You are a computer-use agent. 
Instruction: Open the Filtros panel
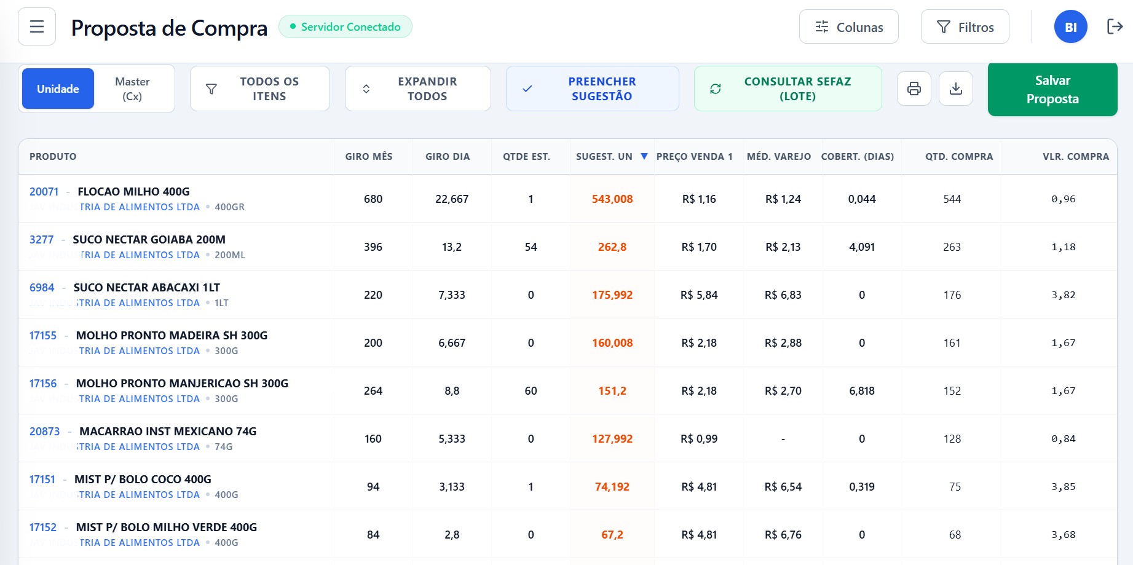point(965,27)
